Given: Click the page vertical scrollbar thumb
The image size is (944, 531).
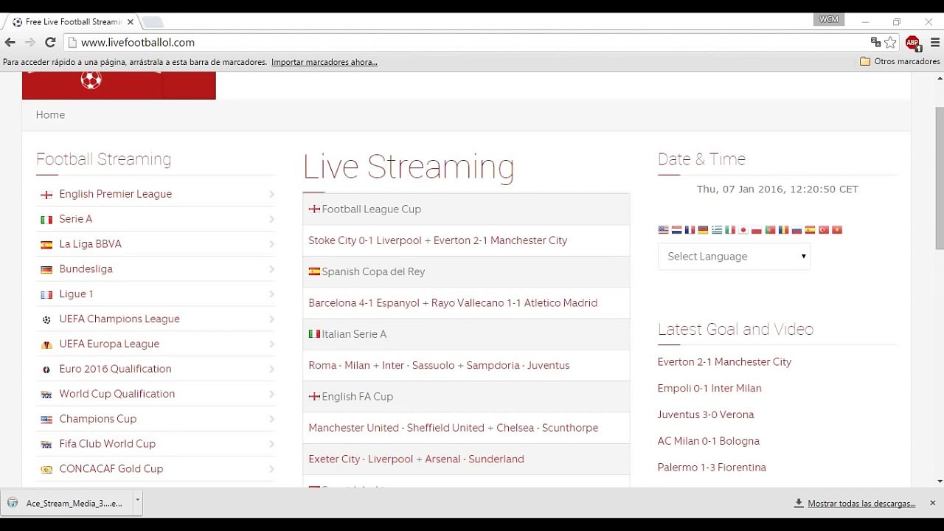Looking at the screenshot, I should pos(939,178).
